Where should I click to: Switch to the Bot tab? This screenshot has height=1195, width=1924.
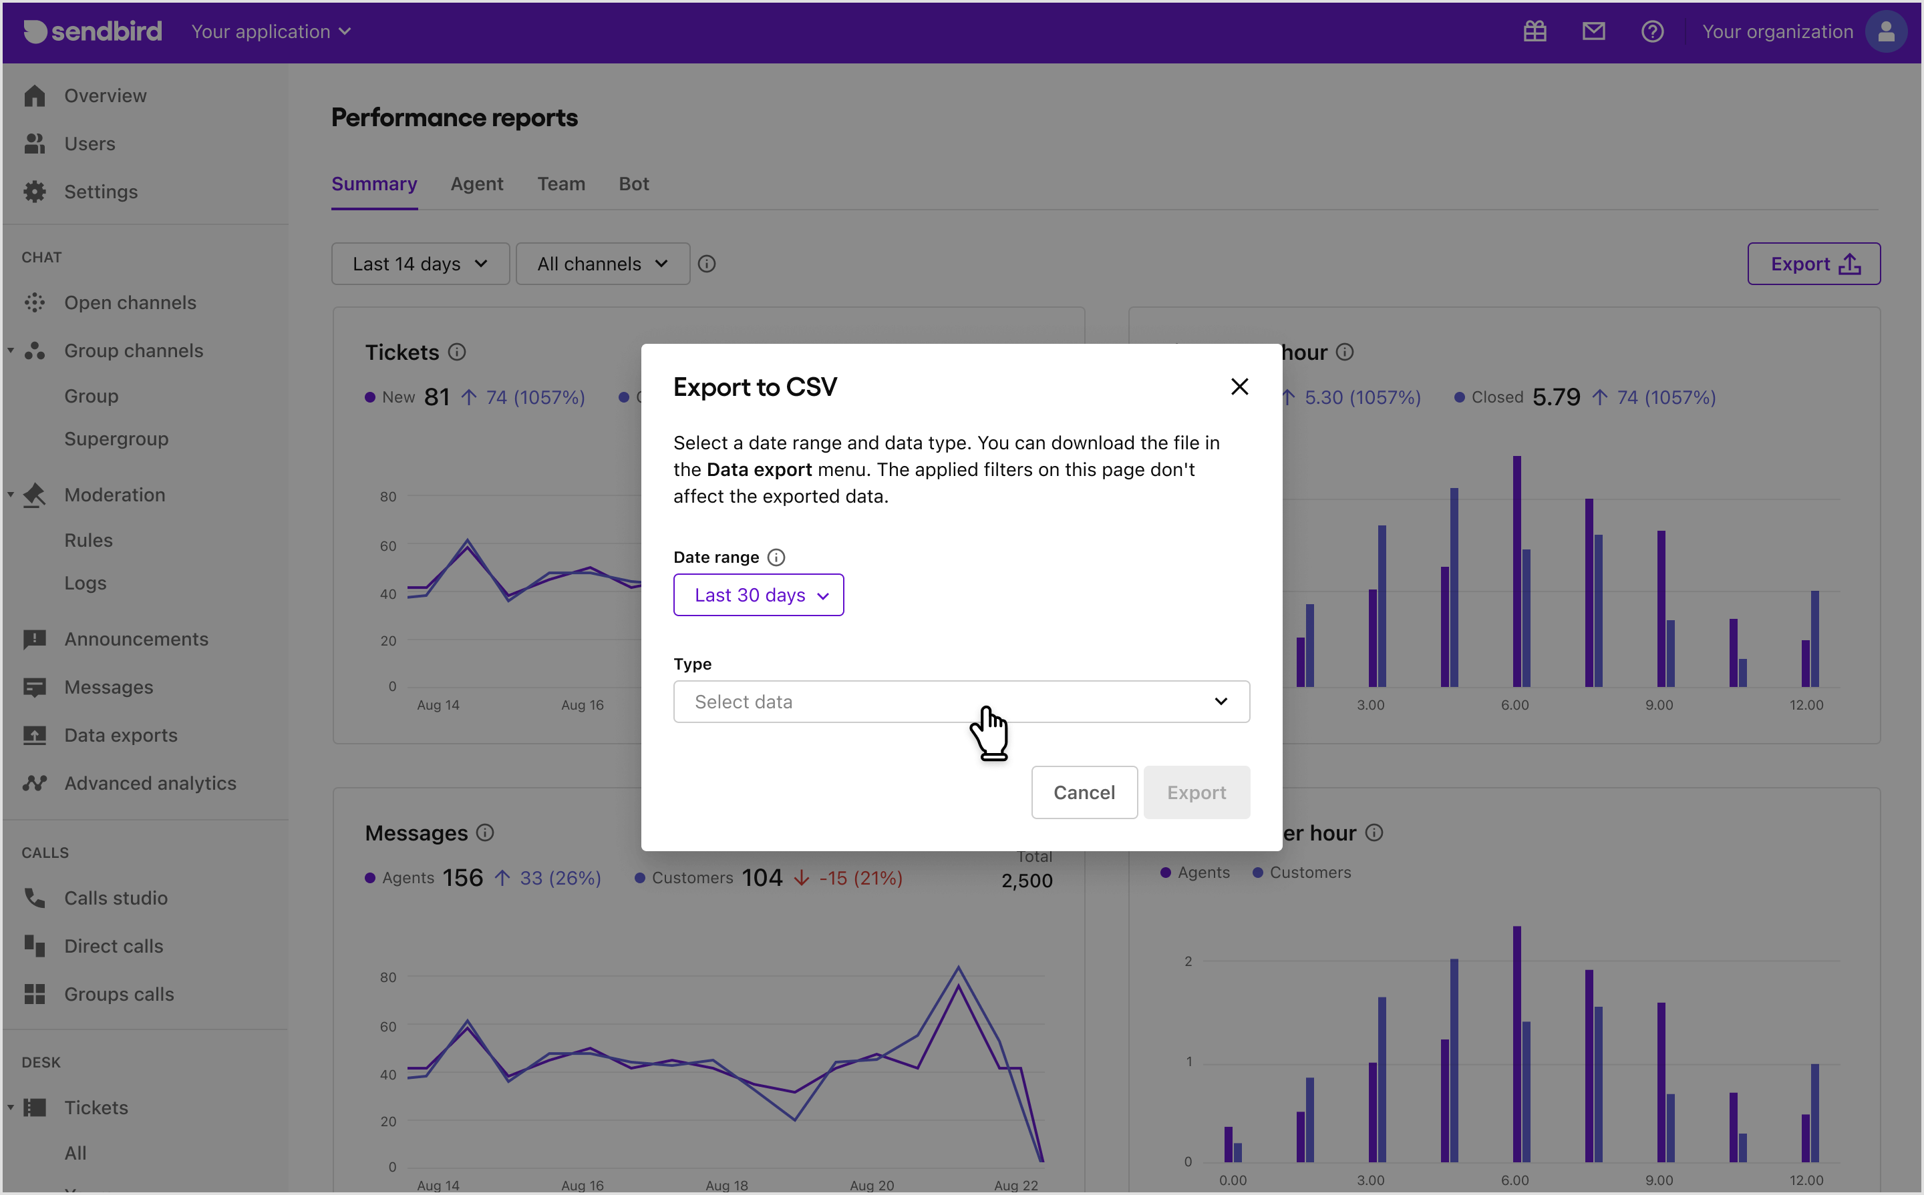click(x=633, y=184)
